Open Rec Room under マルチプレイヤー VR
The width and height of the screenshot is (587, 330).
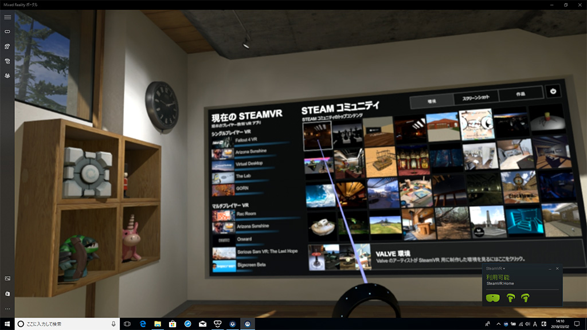click(x=256, y=215)
